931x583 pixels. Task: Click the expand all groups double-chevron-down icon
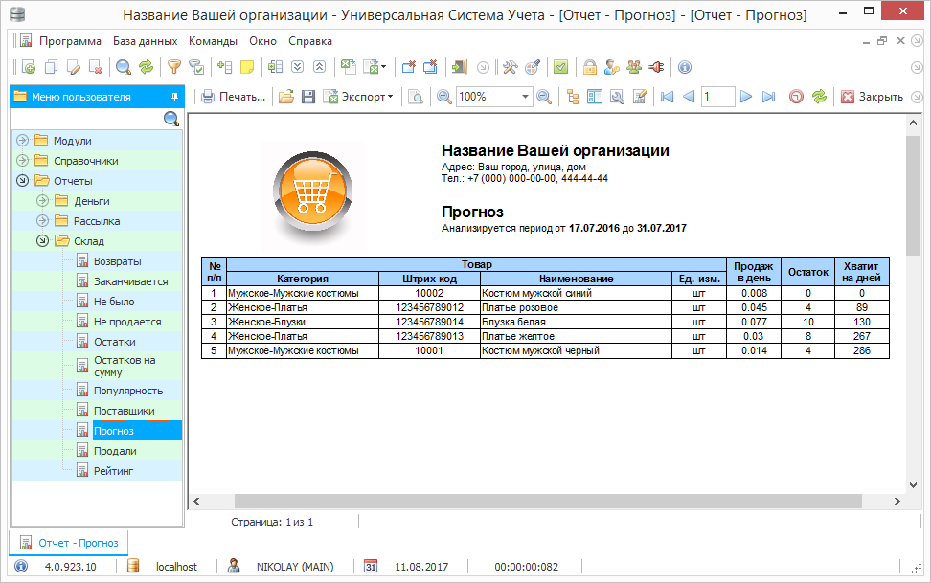pyautogui.click(x=298, y=67)
